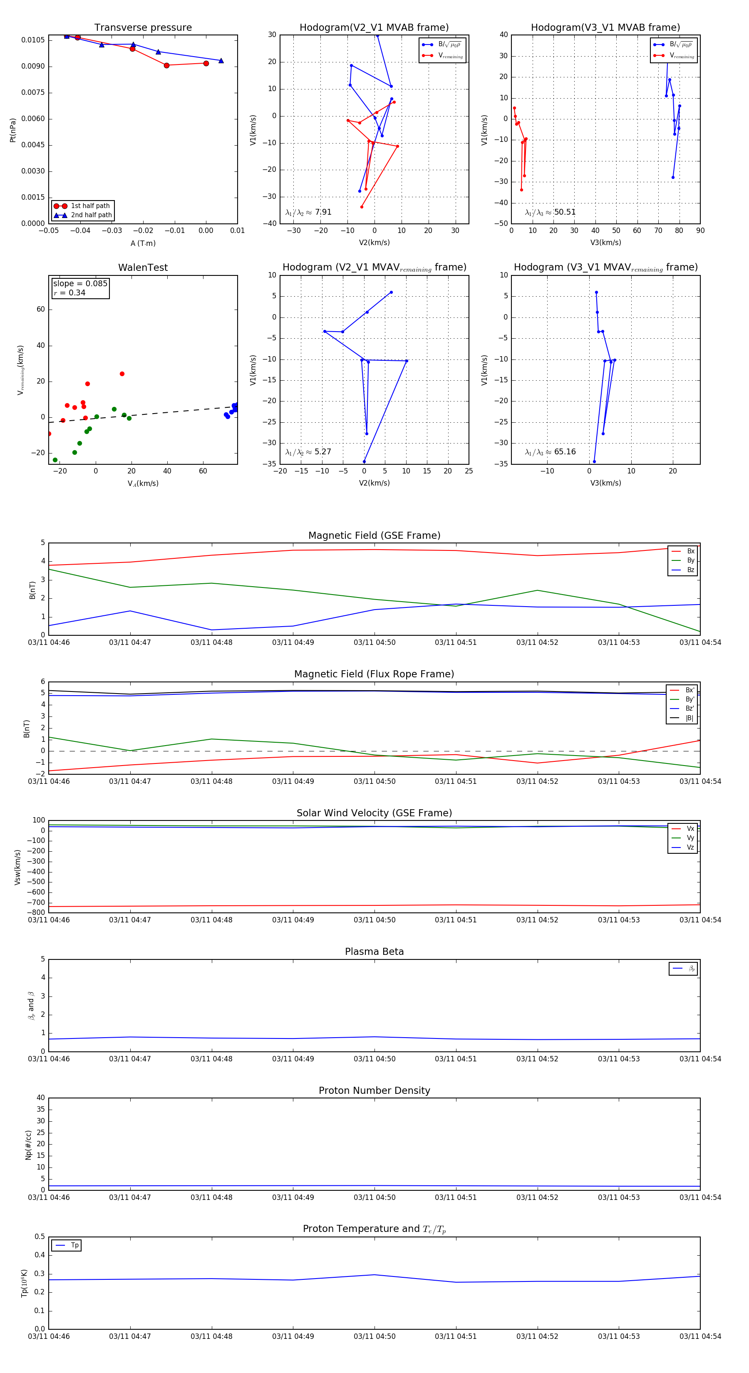Viewport: 749px width, 1373px height.
Task: Select the 'Magnetic Field (Flux Rope Frame)' title
Action: pos(374,674)
